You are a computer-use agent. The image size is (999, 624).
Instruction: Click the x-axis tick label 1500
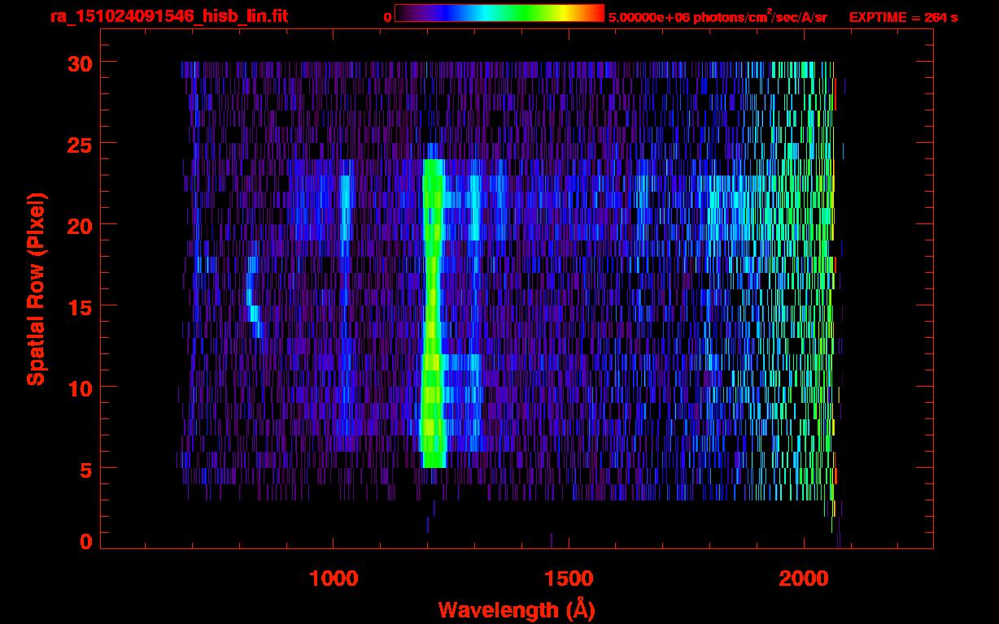click(569, 578)
